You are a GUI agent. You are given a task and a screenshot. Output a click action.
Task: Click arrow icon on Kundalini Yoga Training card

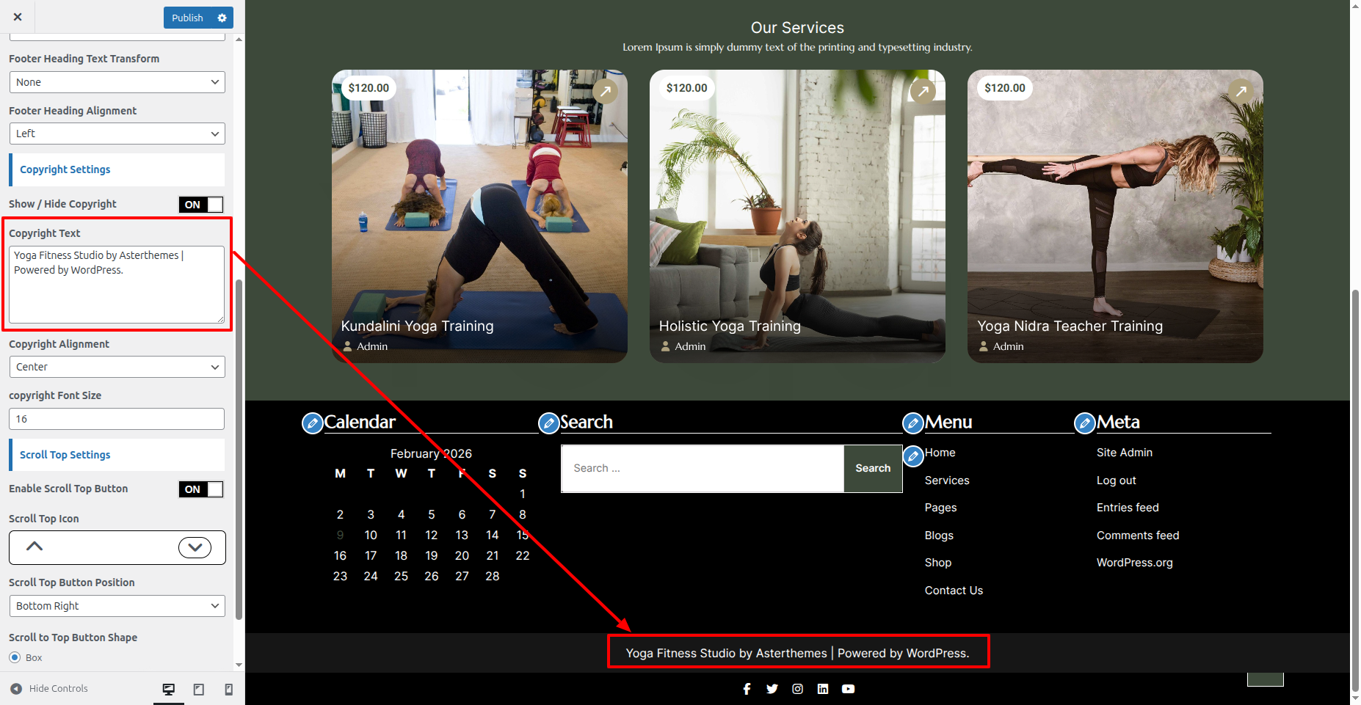click(x=605, y=92)
